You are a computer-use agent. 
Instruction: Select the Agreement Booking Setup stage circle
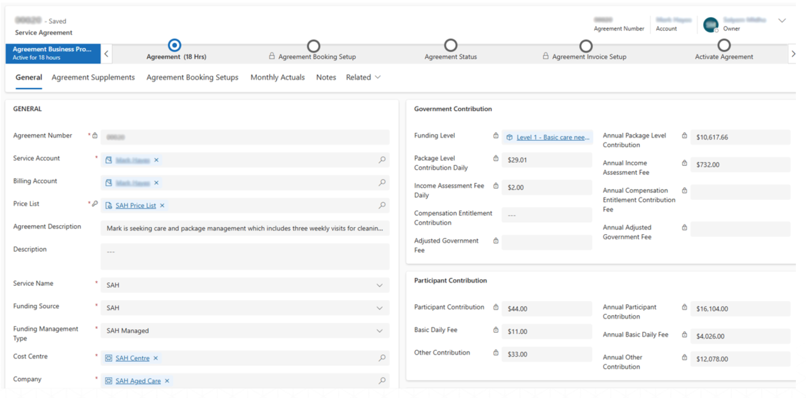[313, 46]
